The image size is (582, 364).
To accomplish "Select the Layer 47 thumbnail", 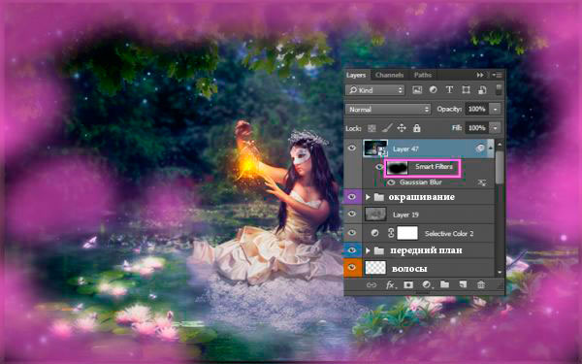I will pyautogui.click(x=375, y=149).
